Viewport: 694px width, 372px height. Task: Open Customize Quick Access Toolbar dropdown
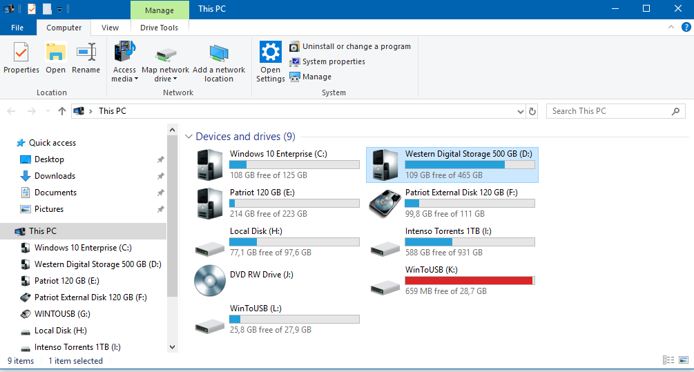[60, 9]
